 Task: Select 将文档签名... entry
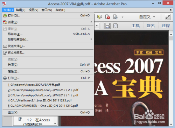tap(48, 53)
